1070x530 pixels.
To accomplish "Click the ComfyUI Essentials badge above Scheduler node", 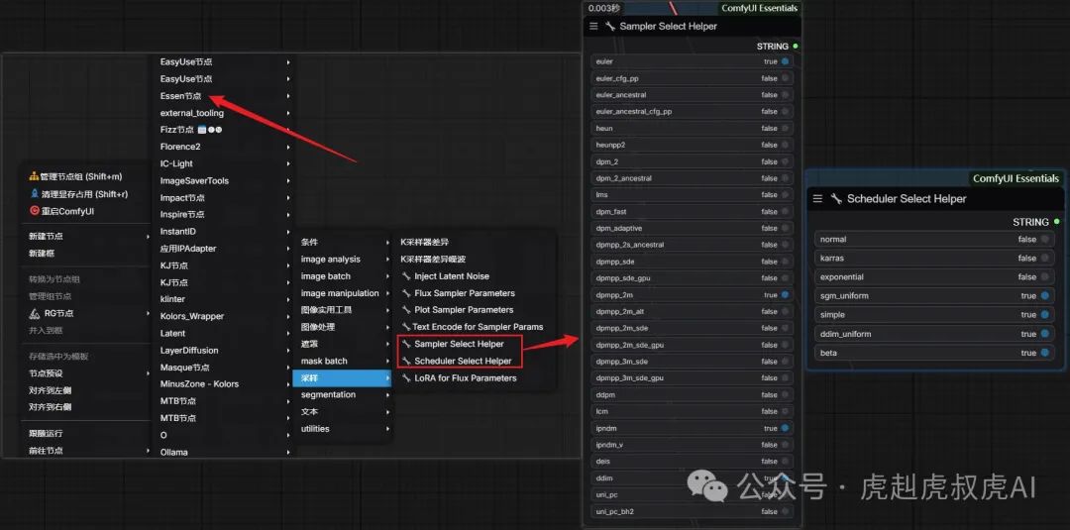I will click(x=1016, y=178).
